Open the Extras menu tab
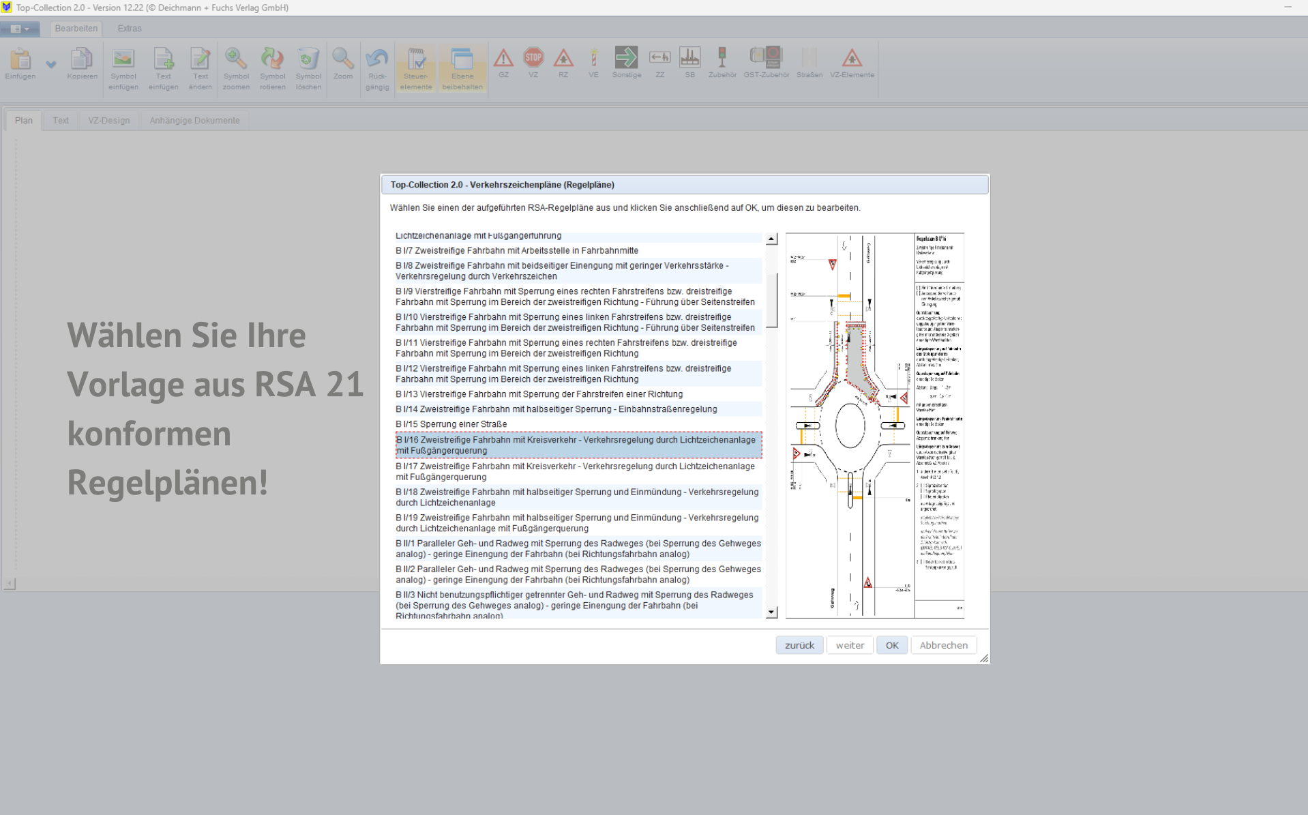The image size is (1308, 815). click(x=129, y=29)
